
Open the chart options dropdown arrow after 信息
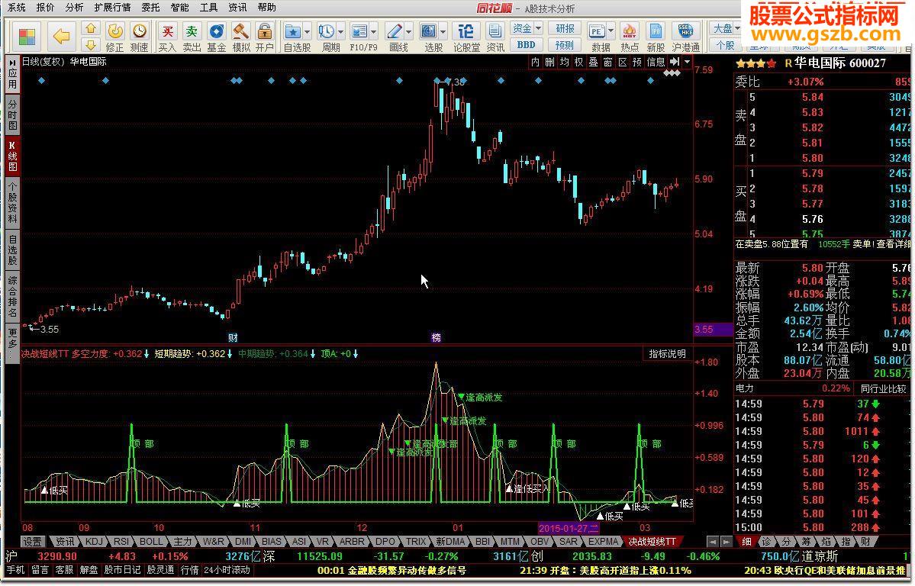[x=687, y=62]
